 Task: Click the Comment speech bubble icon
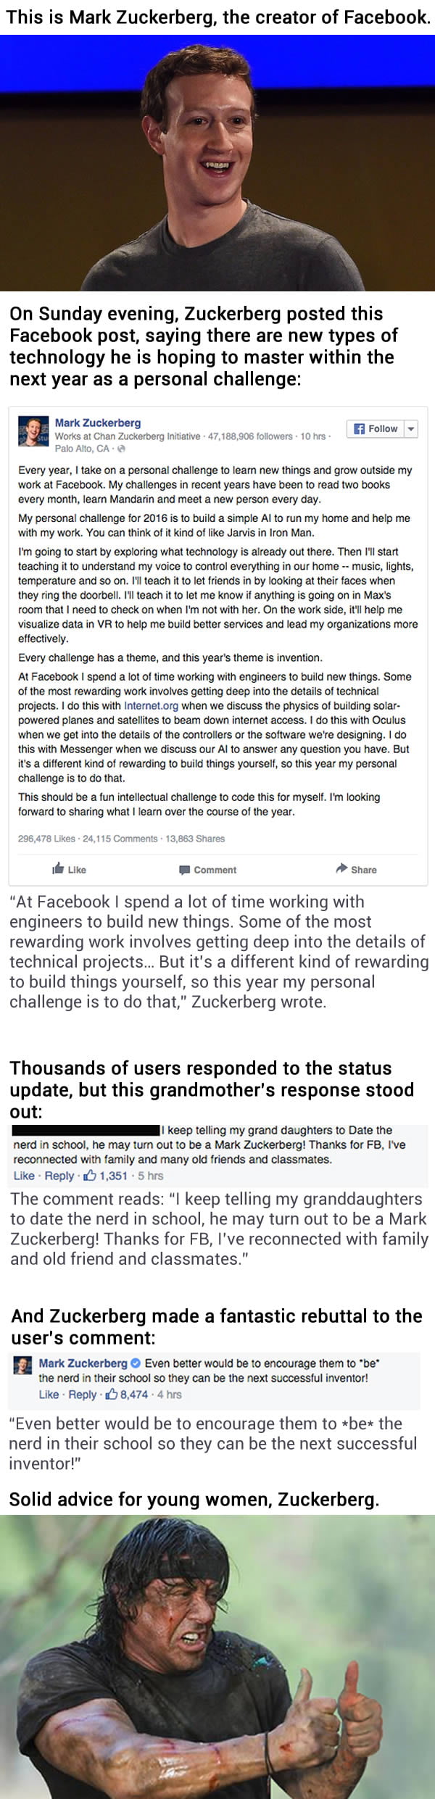(x=185, y=870)
